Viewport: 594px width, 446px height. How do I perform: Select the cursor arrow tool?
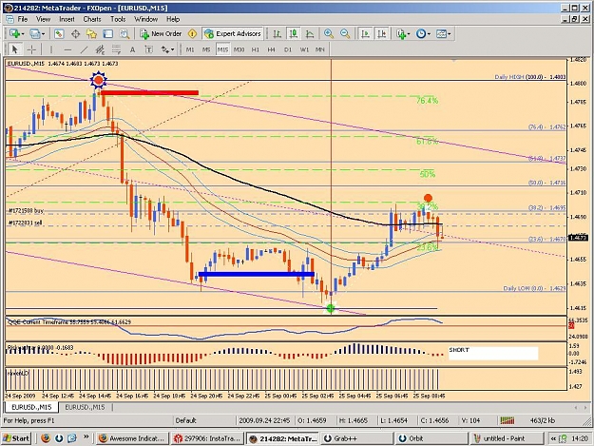[15, 49]
